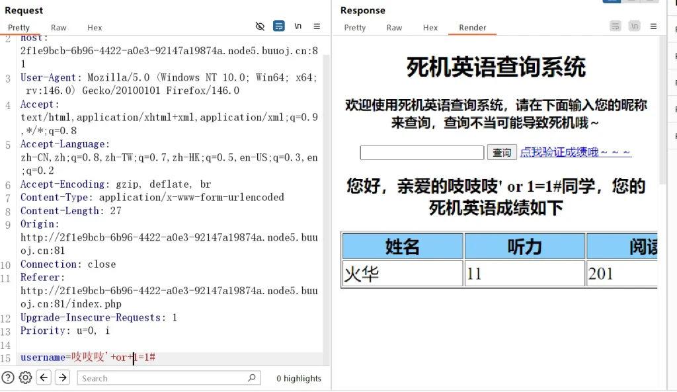Open search settings gear icon
Viewport: 677px width, 392px height.
pyautogui.click(x=25, y=377)
